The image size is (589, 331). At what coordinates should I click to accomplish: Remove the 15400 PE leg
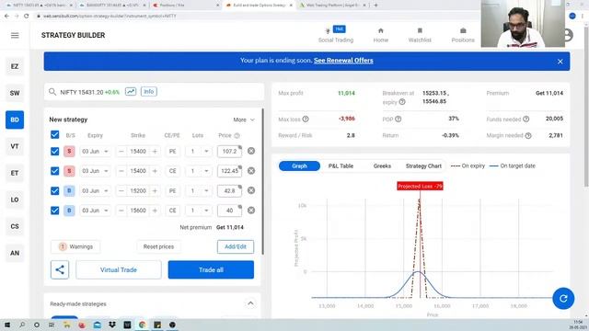tap(251, 151)
